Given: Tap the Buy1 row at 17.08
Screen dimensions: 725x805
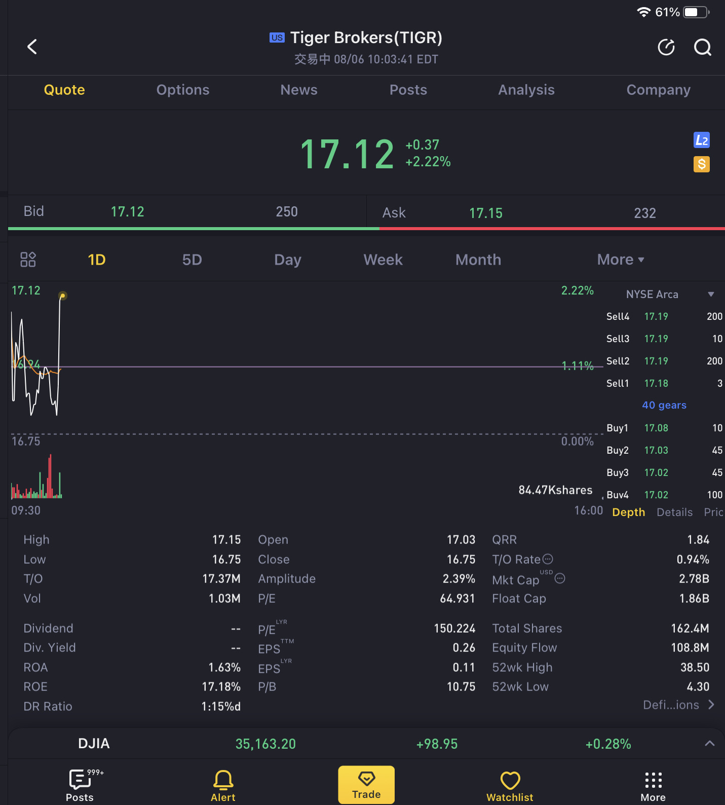Looking at the screenshot, I should [664, 428].
